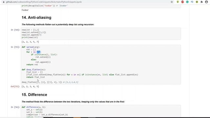Click the 'return ret' line
The height and width of the screenshot is (118, 210).
point(32,65)
